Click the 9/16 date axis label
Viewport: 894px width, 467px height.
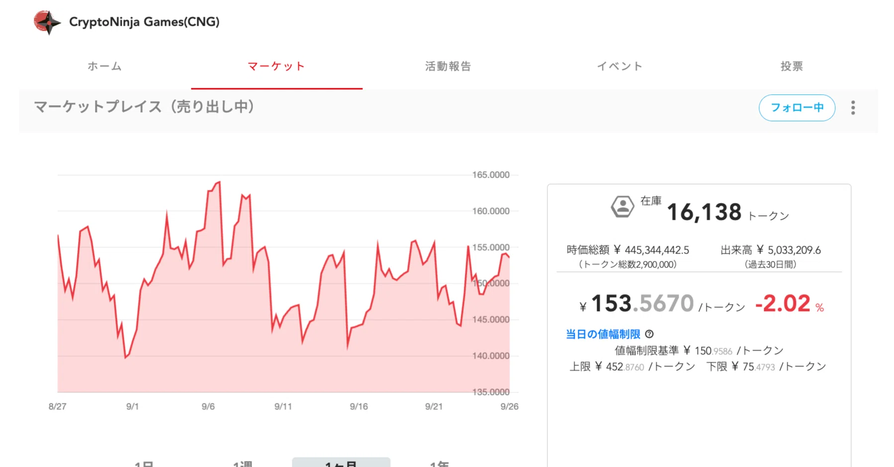pyautogui.click(x=358, y=406)
